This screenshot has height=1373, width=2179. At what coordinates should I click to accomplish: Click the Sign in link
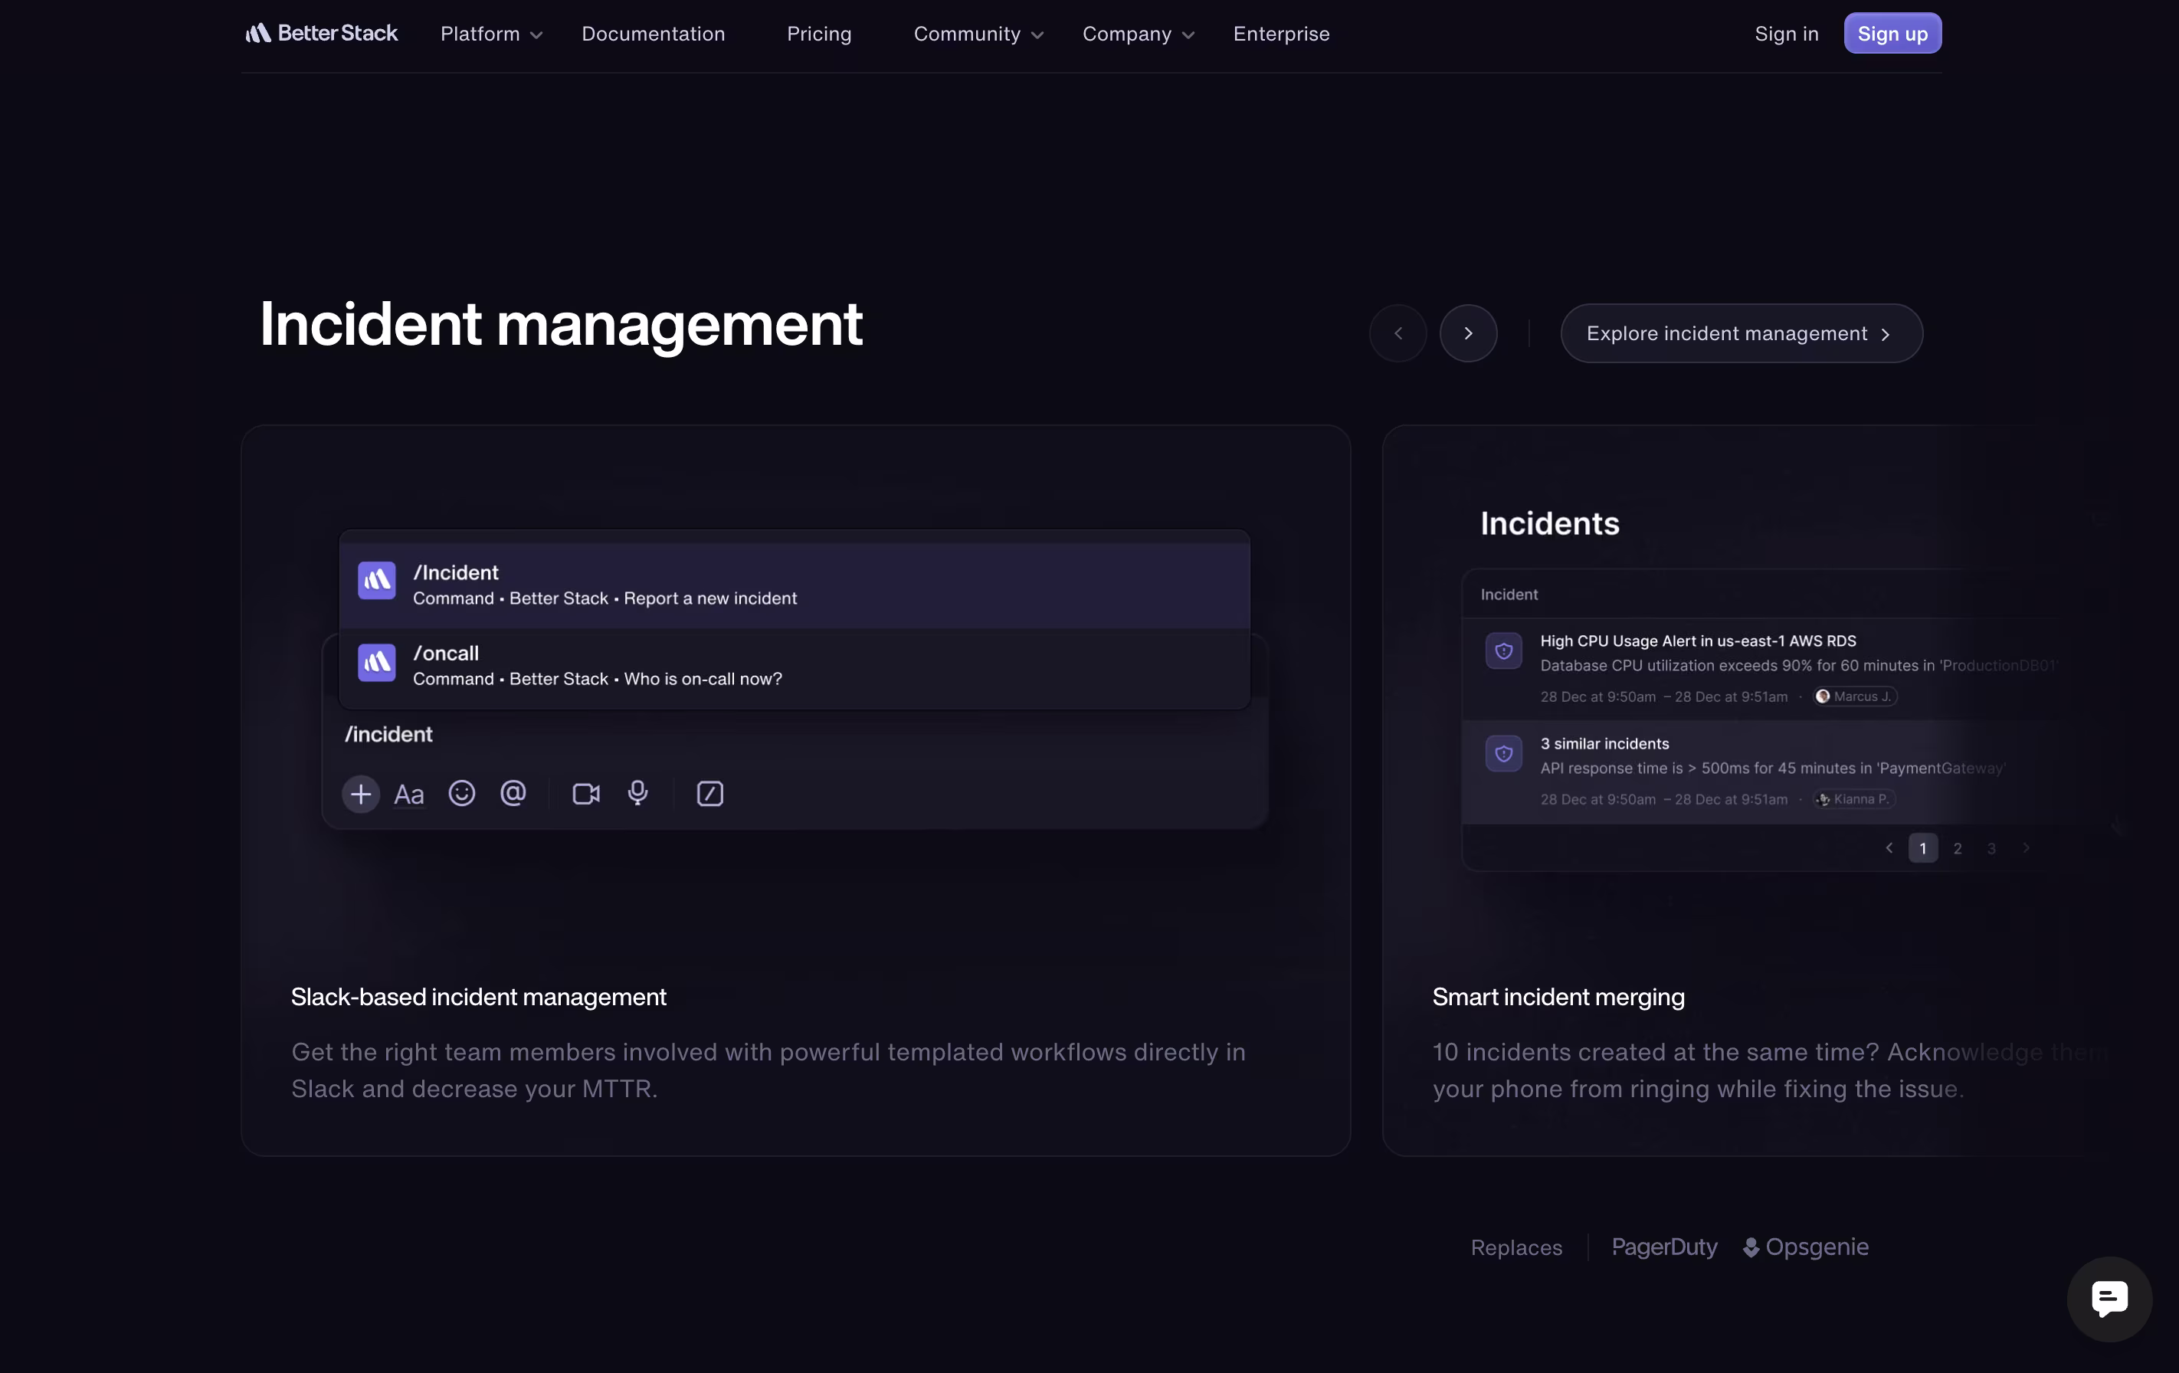click(1785, 34)
